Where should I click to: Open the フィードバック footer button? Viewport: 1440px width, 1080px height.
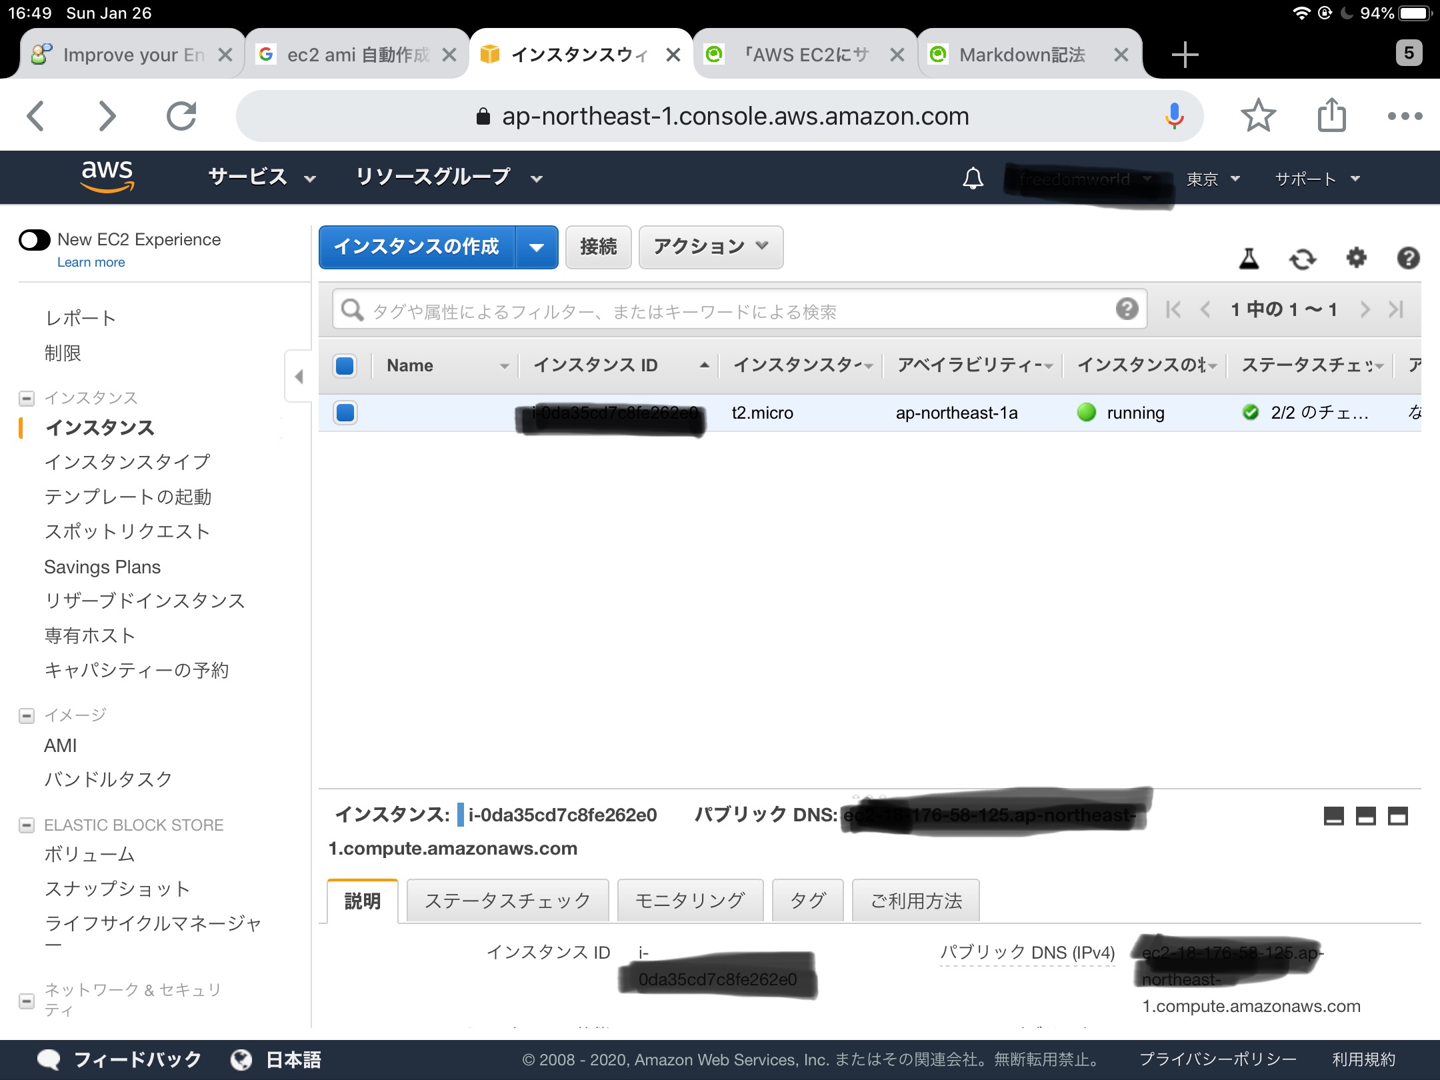[x=119, y=1060]
